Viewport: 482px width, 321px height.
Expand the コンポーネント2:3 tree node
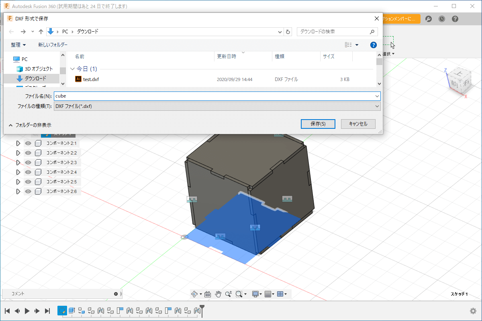pos(18,163)
